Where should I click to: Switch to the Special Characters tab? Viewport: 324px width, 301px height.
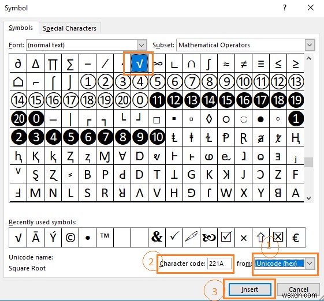point(70,28)
